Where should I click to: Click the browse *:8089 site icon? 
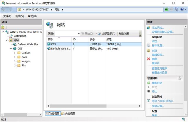[148, 101]
